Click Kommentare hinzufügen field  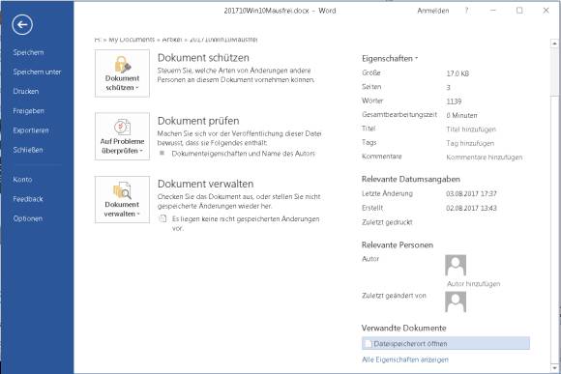click(x=484, y=157)
